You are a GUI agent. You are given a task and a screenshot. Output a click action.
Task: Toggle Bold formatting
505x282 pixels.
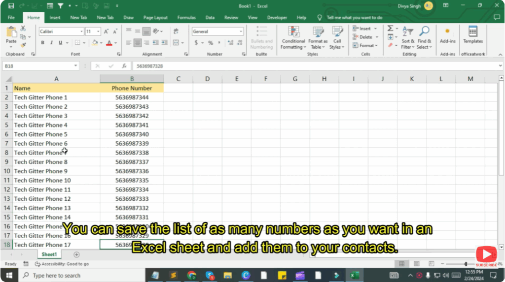[42, 42]
